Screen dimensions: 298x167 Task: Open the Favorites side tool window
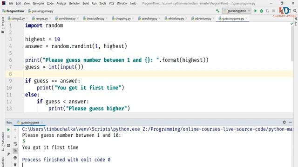3,162
